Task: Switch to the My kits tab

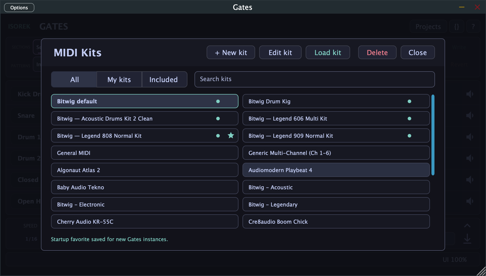Action: [119, 79]
